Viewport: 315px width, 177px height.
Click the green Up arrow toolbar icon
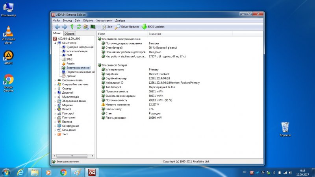click(x=72, y=27)
